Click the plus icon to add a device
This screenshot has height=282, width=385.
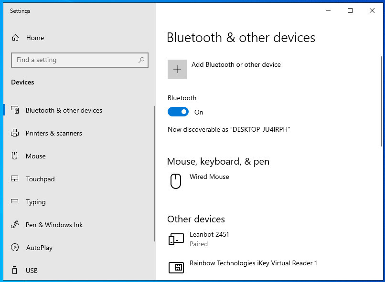(x=177, y=69)
